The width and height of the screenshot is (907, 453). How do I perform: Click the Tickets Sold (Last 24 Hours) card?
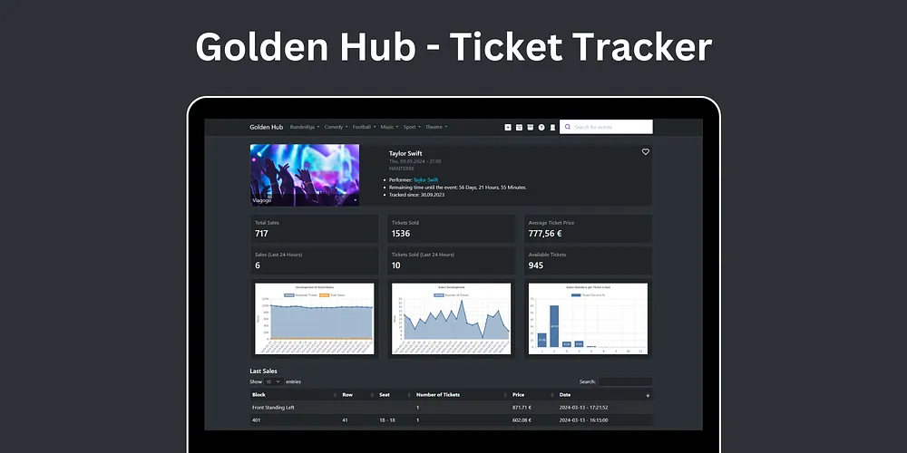(x=451, y=261)
